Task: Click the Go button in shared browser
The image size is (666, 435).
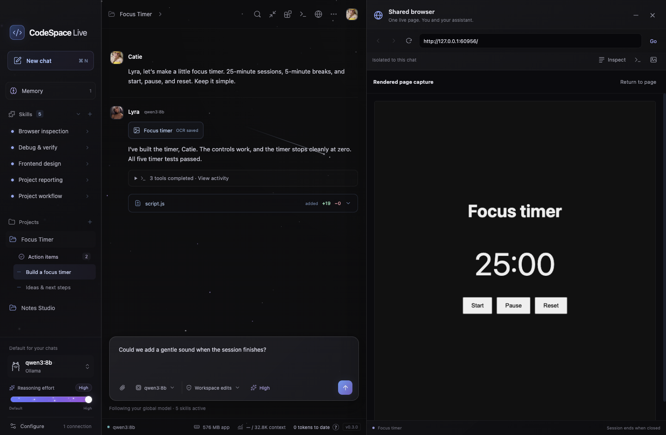Action: (653, 41)
